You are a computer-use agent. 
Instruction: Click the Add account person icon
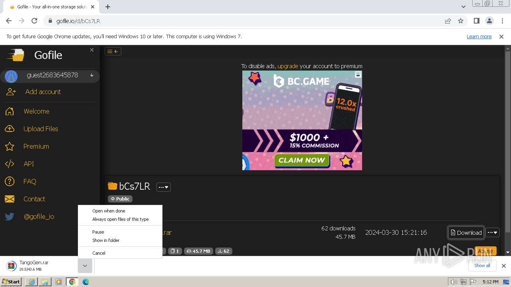pos(11,92)
